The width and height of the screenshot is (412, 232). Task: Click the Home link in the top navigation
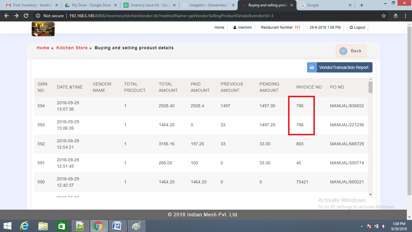click(x=219, y=27)
